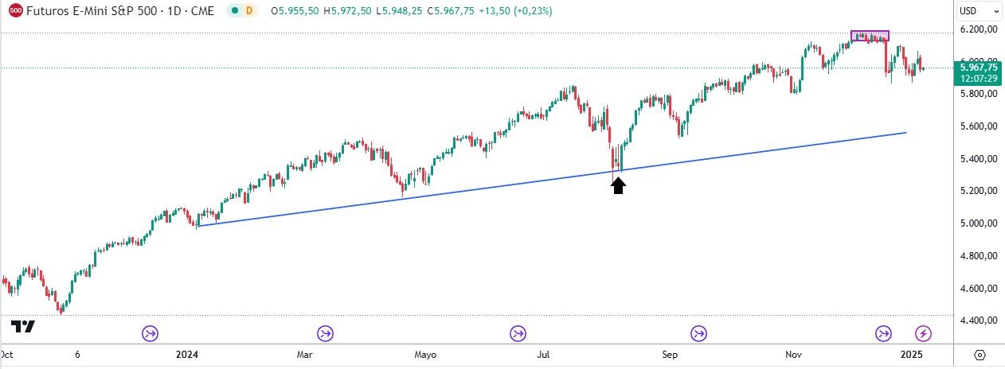Click the TradingView logo icon
The height and width of the screenshot is (369, 1005).
coord(23,326)
